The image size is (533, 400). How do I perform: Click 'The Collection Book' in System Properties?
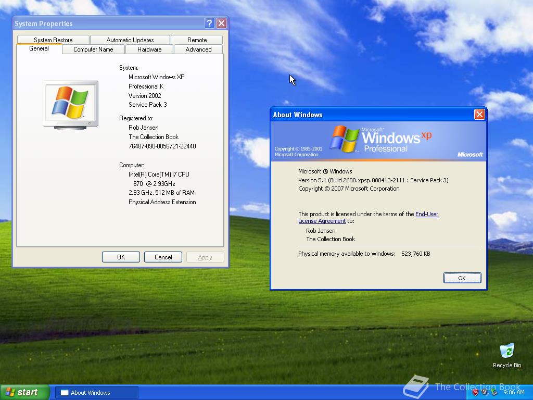(x=154, y=137)
